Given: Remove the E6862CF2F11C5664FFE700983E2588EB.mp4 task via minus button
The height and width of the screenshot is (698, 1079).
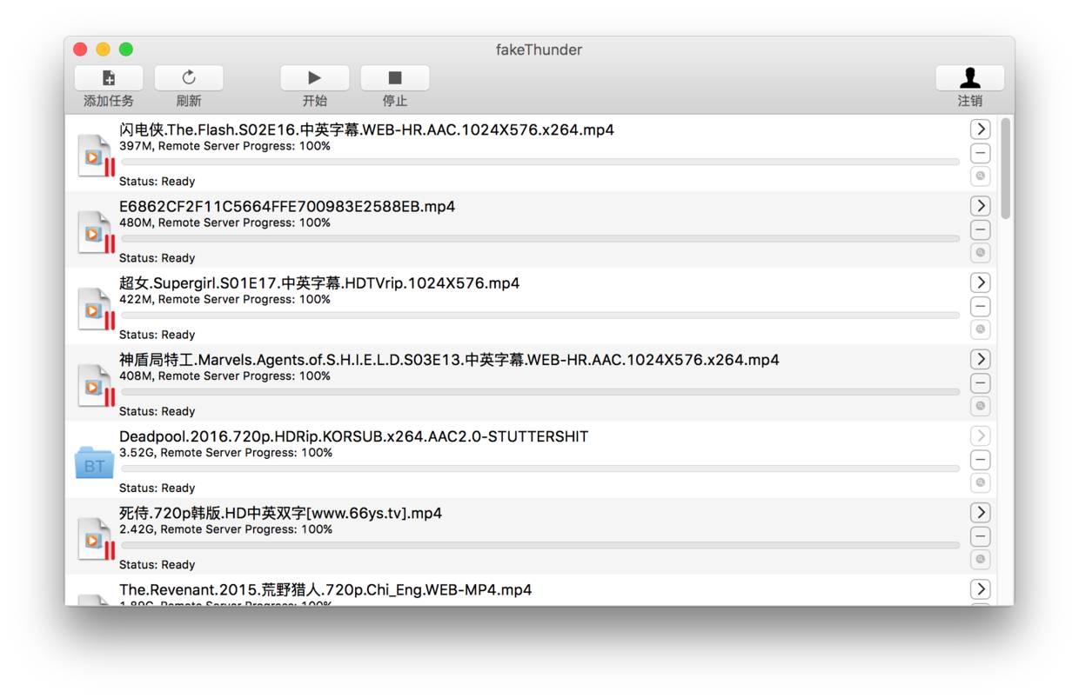Looking at the screenshot, I should (981, 230).
